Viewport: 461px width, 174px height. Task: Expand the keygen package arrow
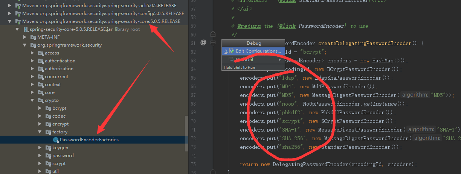tap(41, 148)
